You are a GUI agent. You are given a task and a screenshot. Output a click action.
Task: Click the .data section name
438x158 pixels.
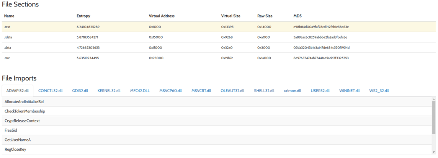pyautogui.click(x=8, y=48)
